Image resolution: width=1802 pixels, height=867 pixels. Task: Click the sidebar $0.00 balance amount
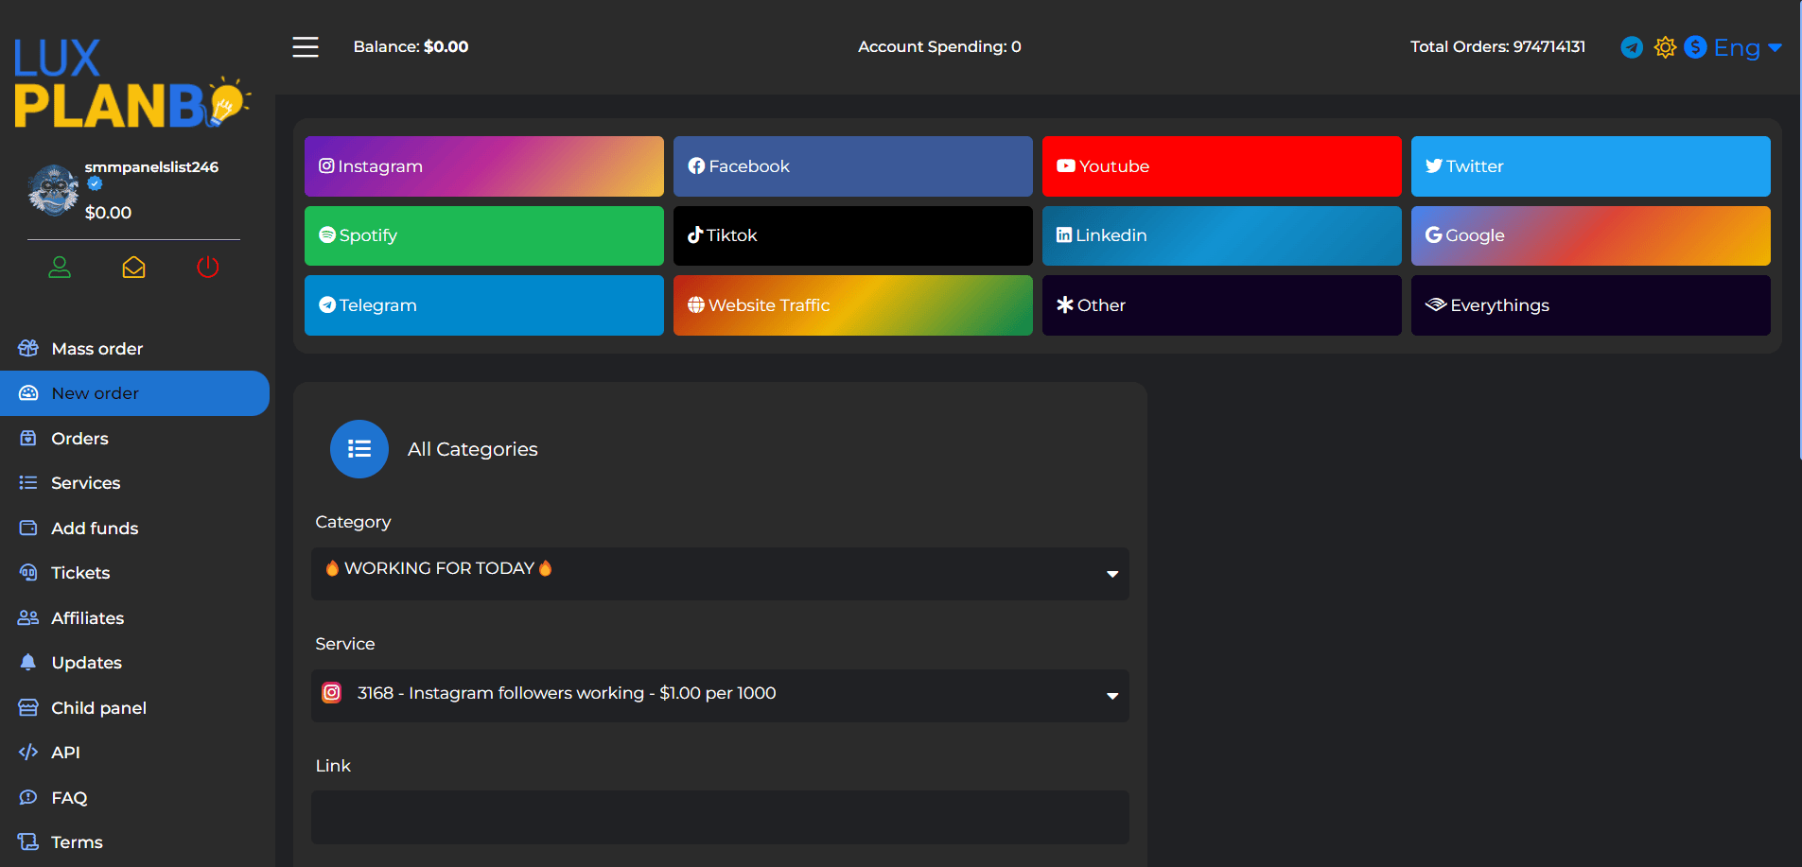(x=108, y=213)
